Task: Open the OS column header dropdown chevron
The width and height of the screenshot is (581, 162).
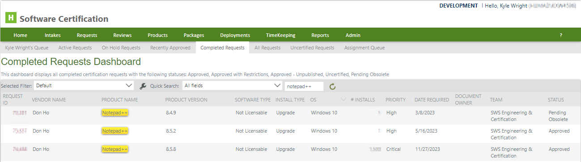Action: point(344,100)
